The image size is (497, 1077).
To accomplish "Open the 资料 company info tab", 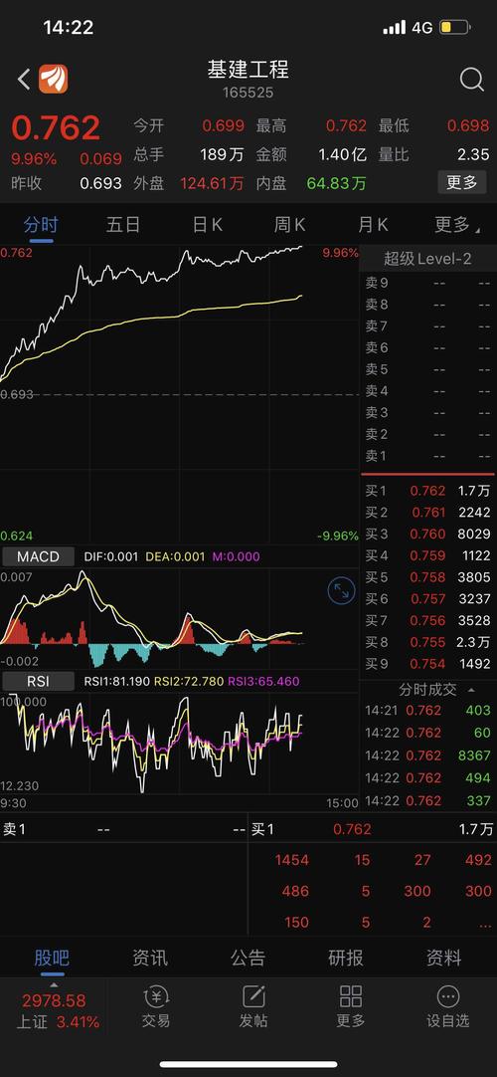I will click(444, 958).
